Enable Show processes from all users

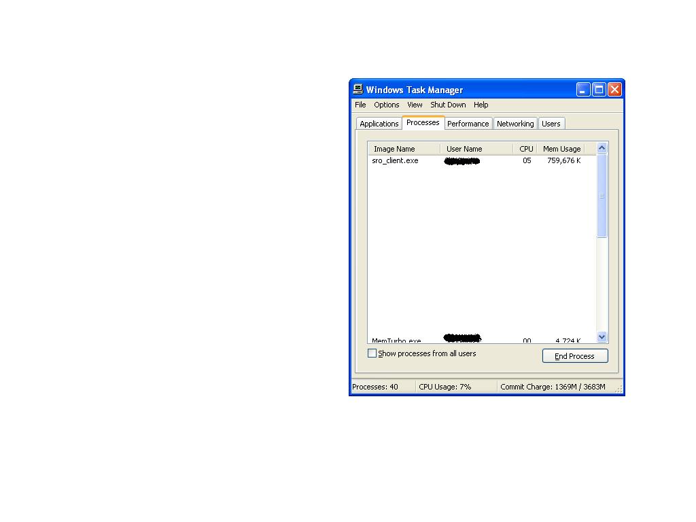pos(372,353)
